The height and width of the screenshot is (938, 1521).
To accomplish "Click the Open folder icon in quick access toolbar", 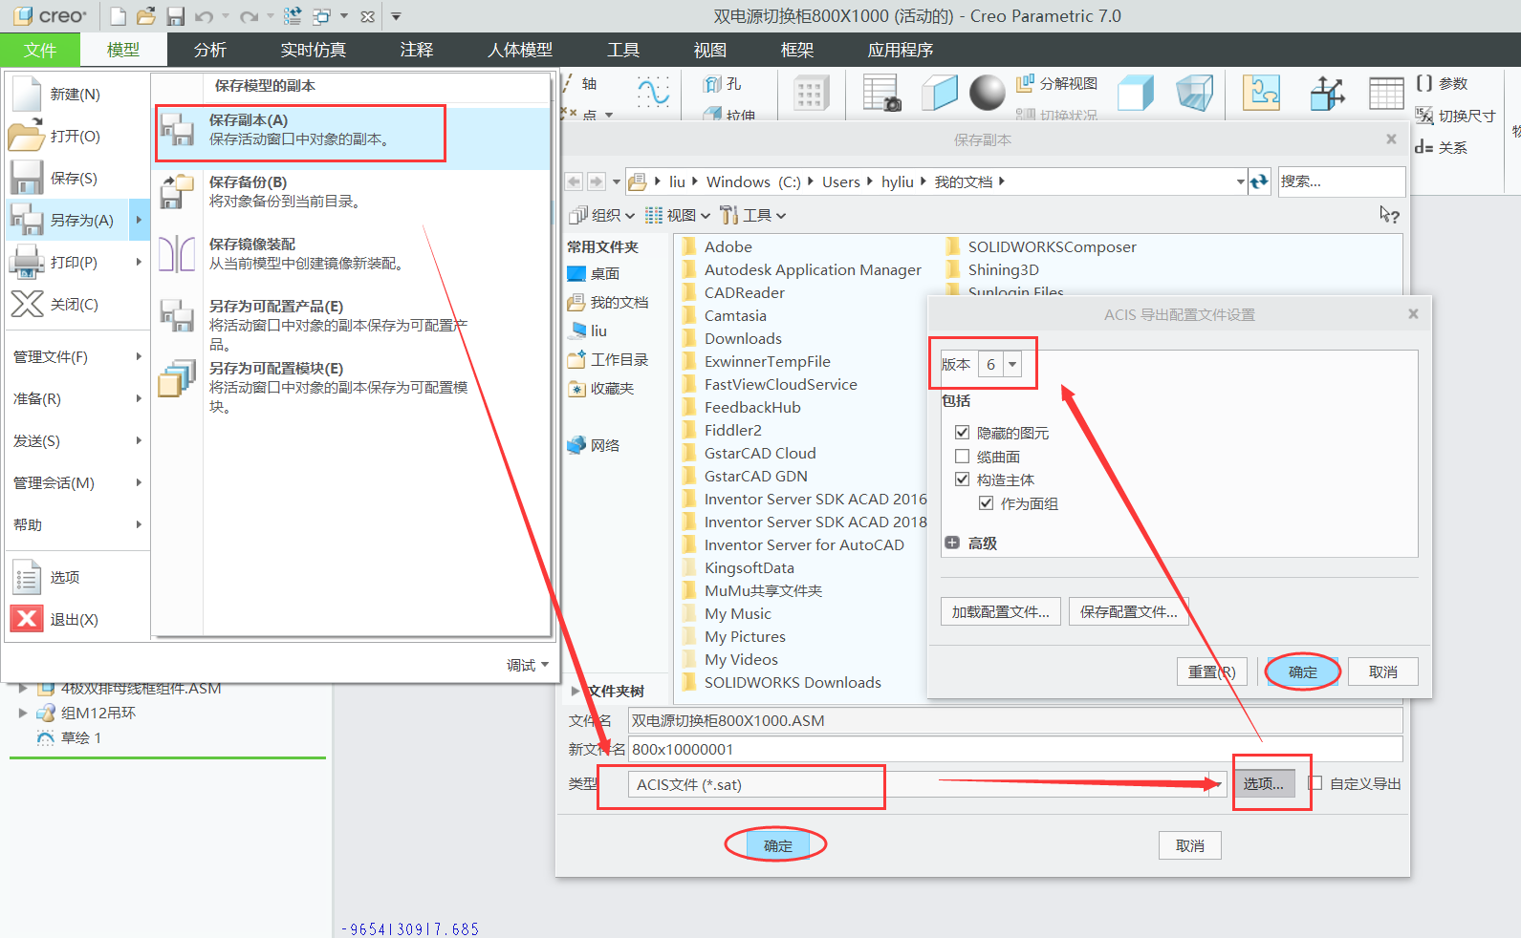I will [146, 16].
